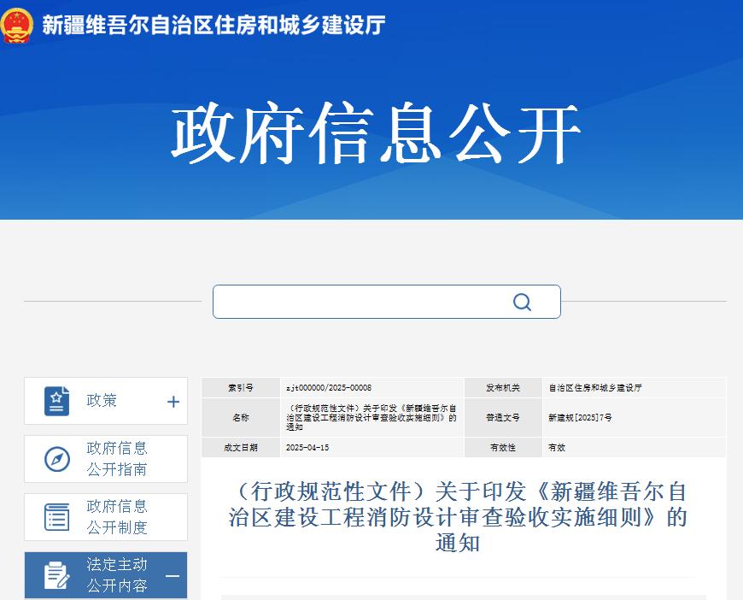Click the compass icon for 政府信息公开指南
Image resolution: width=743 pixels, height=600 pixels.
click(57, 459)
